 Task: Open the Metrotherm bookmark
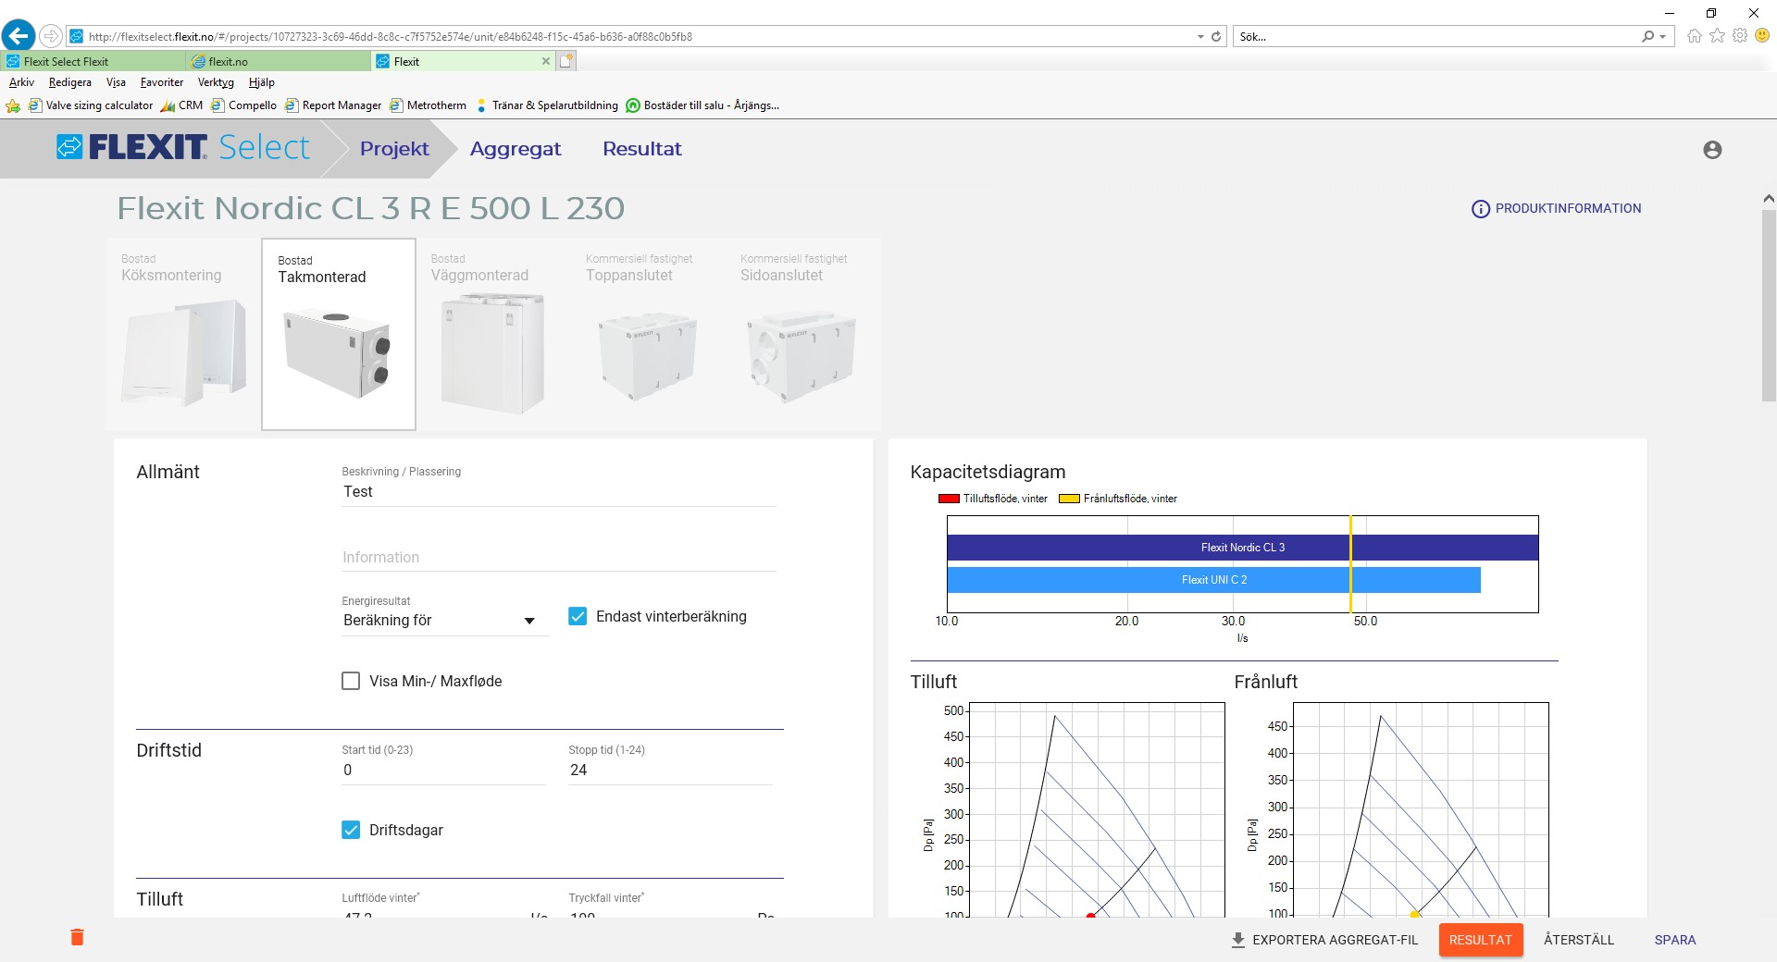pyautogui.click(x=428, y=105)
